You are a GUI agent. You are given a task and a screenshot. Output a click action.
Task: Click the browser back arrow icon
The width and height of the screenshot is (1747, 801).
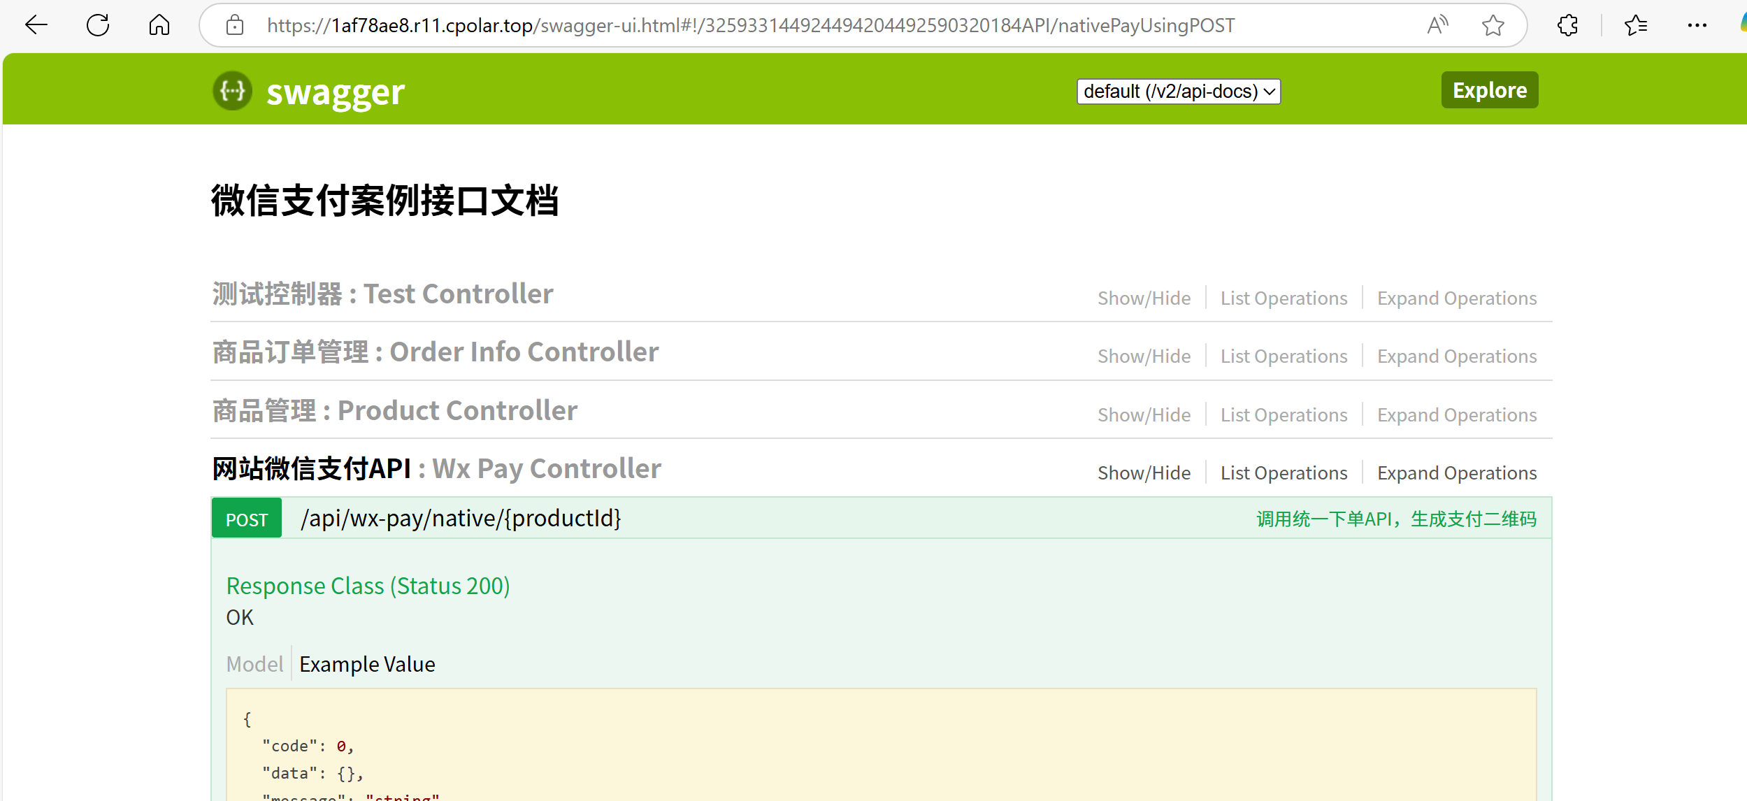coord(36,26)
